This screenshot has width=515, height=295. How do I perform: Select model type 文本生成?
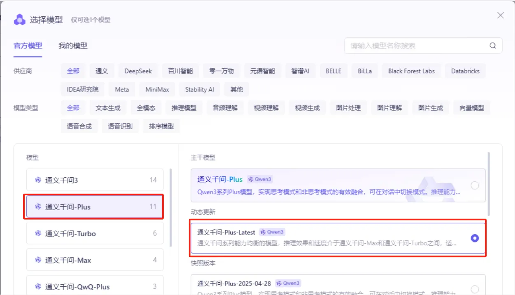108,108
